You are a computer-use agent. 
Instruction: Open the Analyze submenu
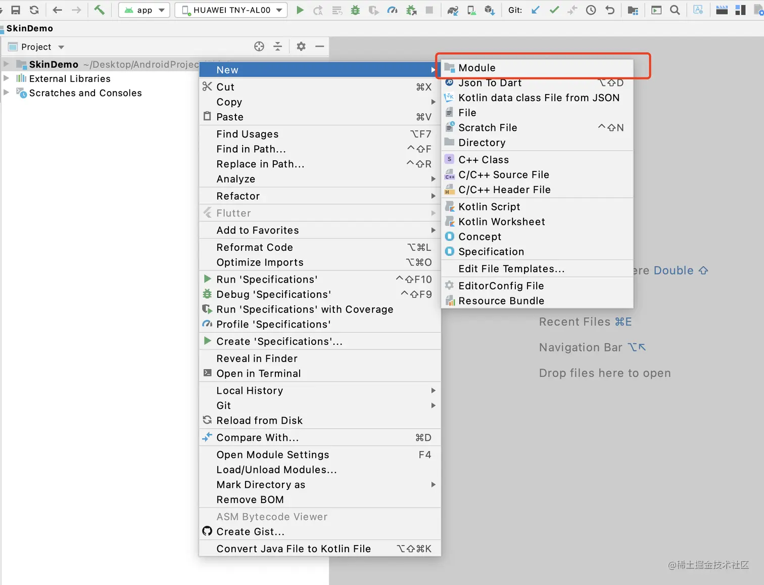(x=320, y=179)
